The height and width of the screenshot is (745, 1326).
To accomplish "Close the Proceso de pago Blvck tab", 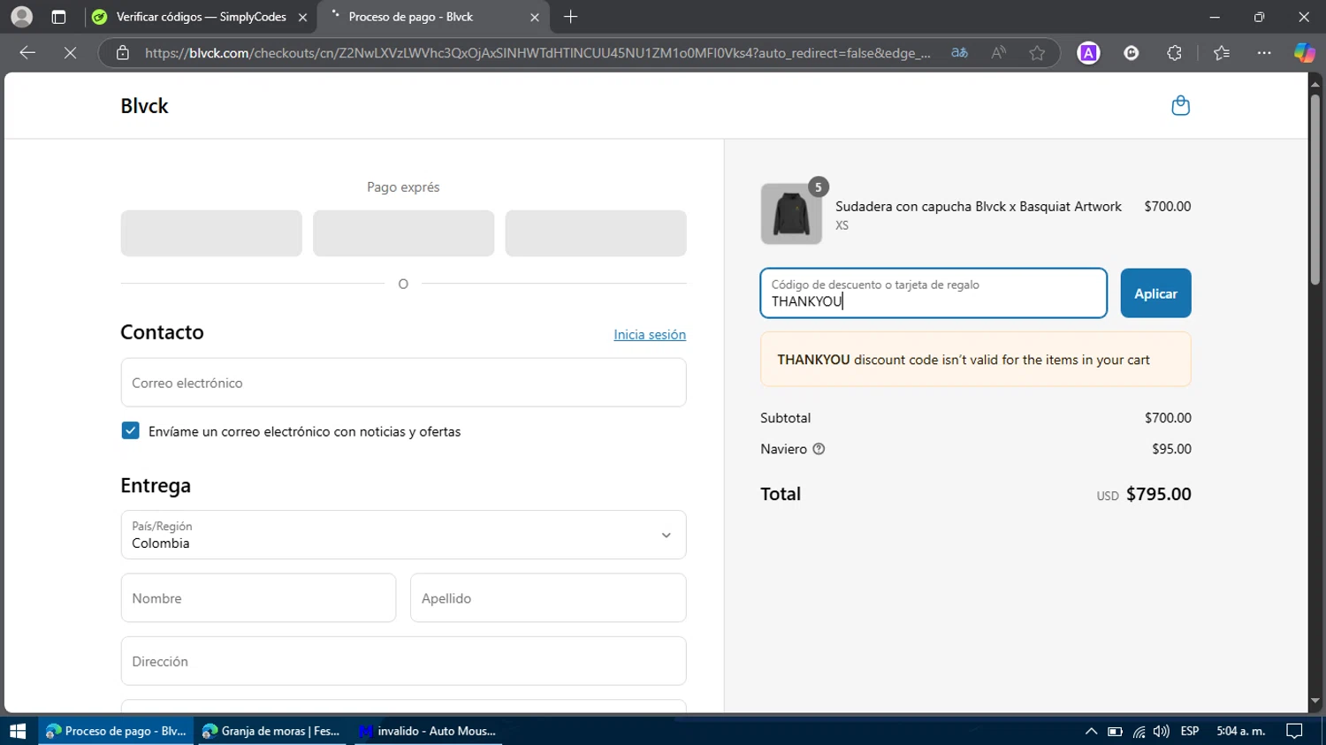I will tap(534, 17).
